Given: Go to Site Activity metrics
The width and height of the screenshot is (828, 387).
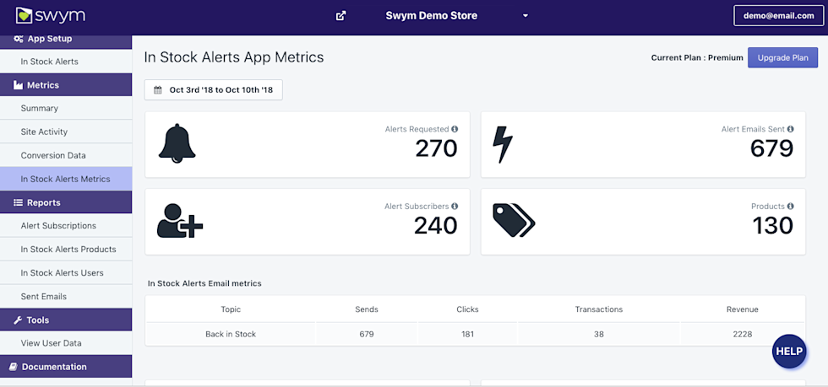Looking at the screenshot, I should pyautogui.click(x=44, y=132).
